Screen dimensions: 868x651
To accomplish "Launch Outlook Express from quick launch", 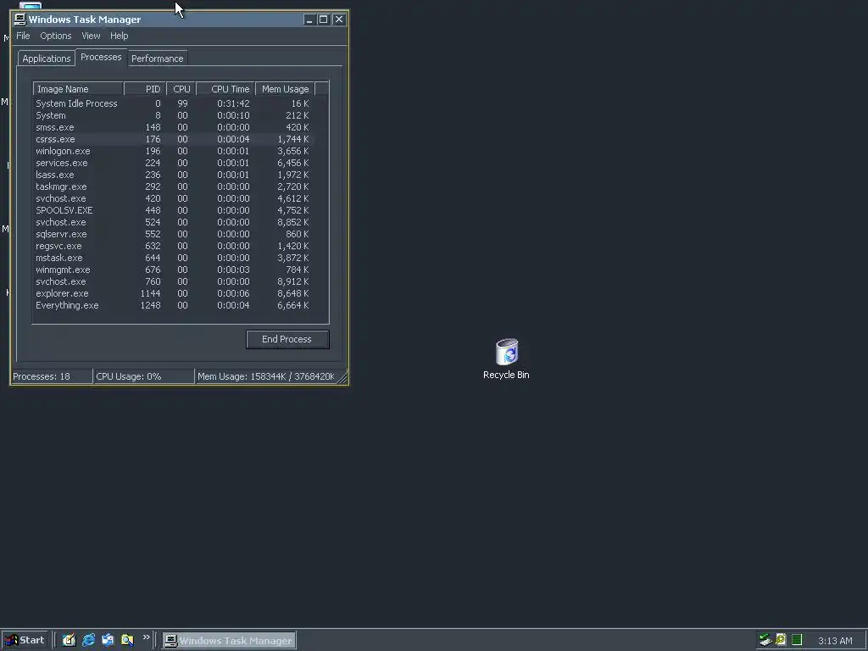I will 108,640.
